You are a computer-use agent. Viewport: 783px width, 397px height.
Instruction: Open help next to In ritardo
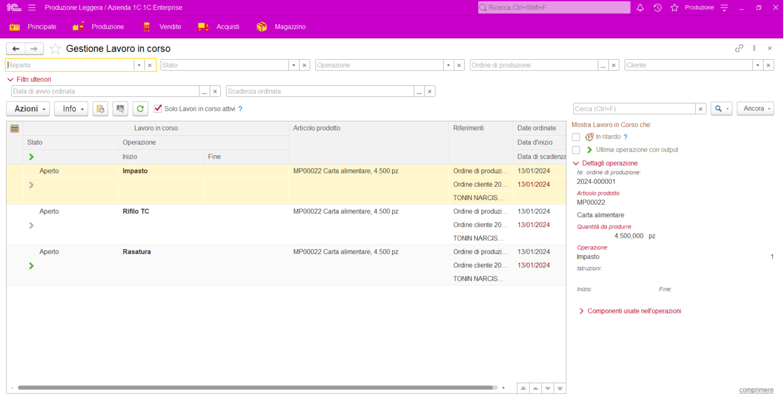(625, 137)
